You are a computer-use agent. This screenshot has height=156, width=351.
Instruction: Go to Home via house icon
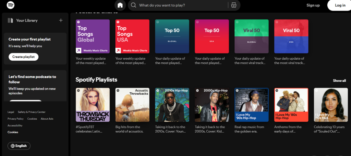(120, 5)
